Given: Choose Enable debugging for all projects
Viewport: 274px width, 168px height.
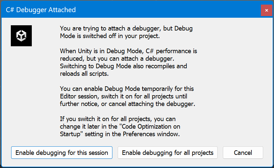Looking at the screenshot, I should 167,153.
